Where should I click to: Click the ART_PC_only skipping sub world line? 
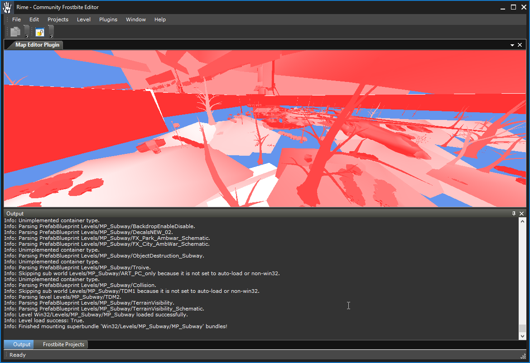[142, 273]
